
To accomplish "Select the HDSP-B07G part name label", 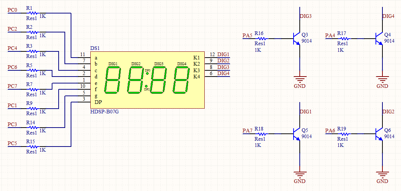I will [104, 112].
